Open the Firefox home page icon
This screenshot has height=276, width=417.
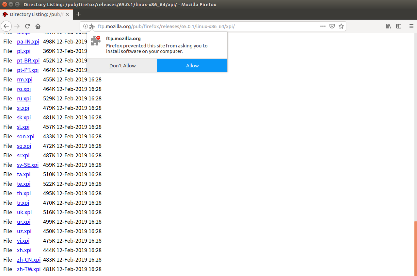pyautogui.click(x=38, y=26)
